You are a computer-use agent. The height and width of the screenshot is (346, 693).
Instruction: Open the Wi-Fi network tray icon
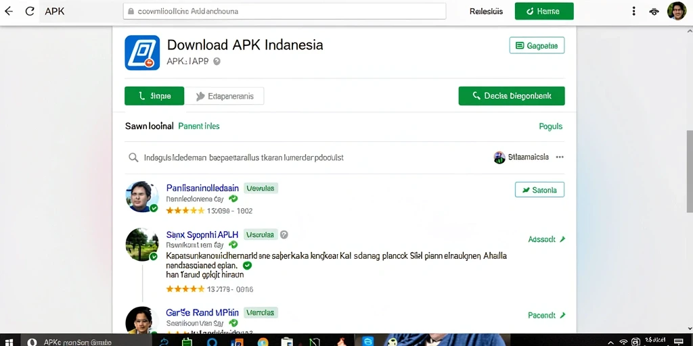point(623,342)
